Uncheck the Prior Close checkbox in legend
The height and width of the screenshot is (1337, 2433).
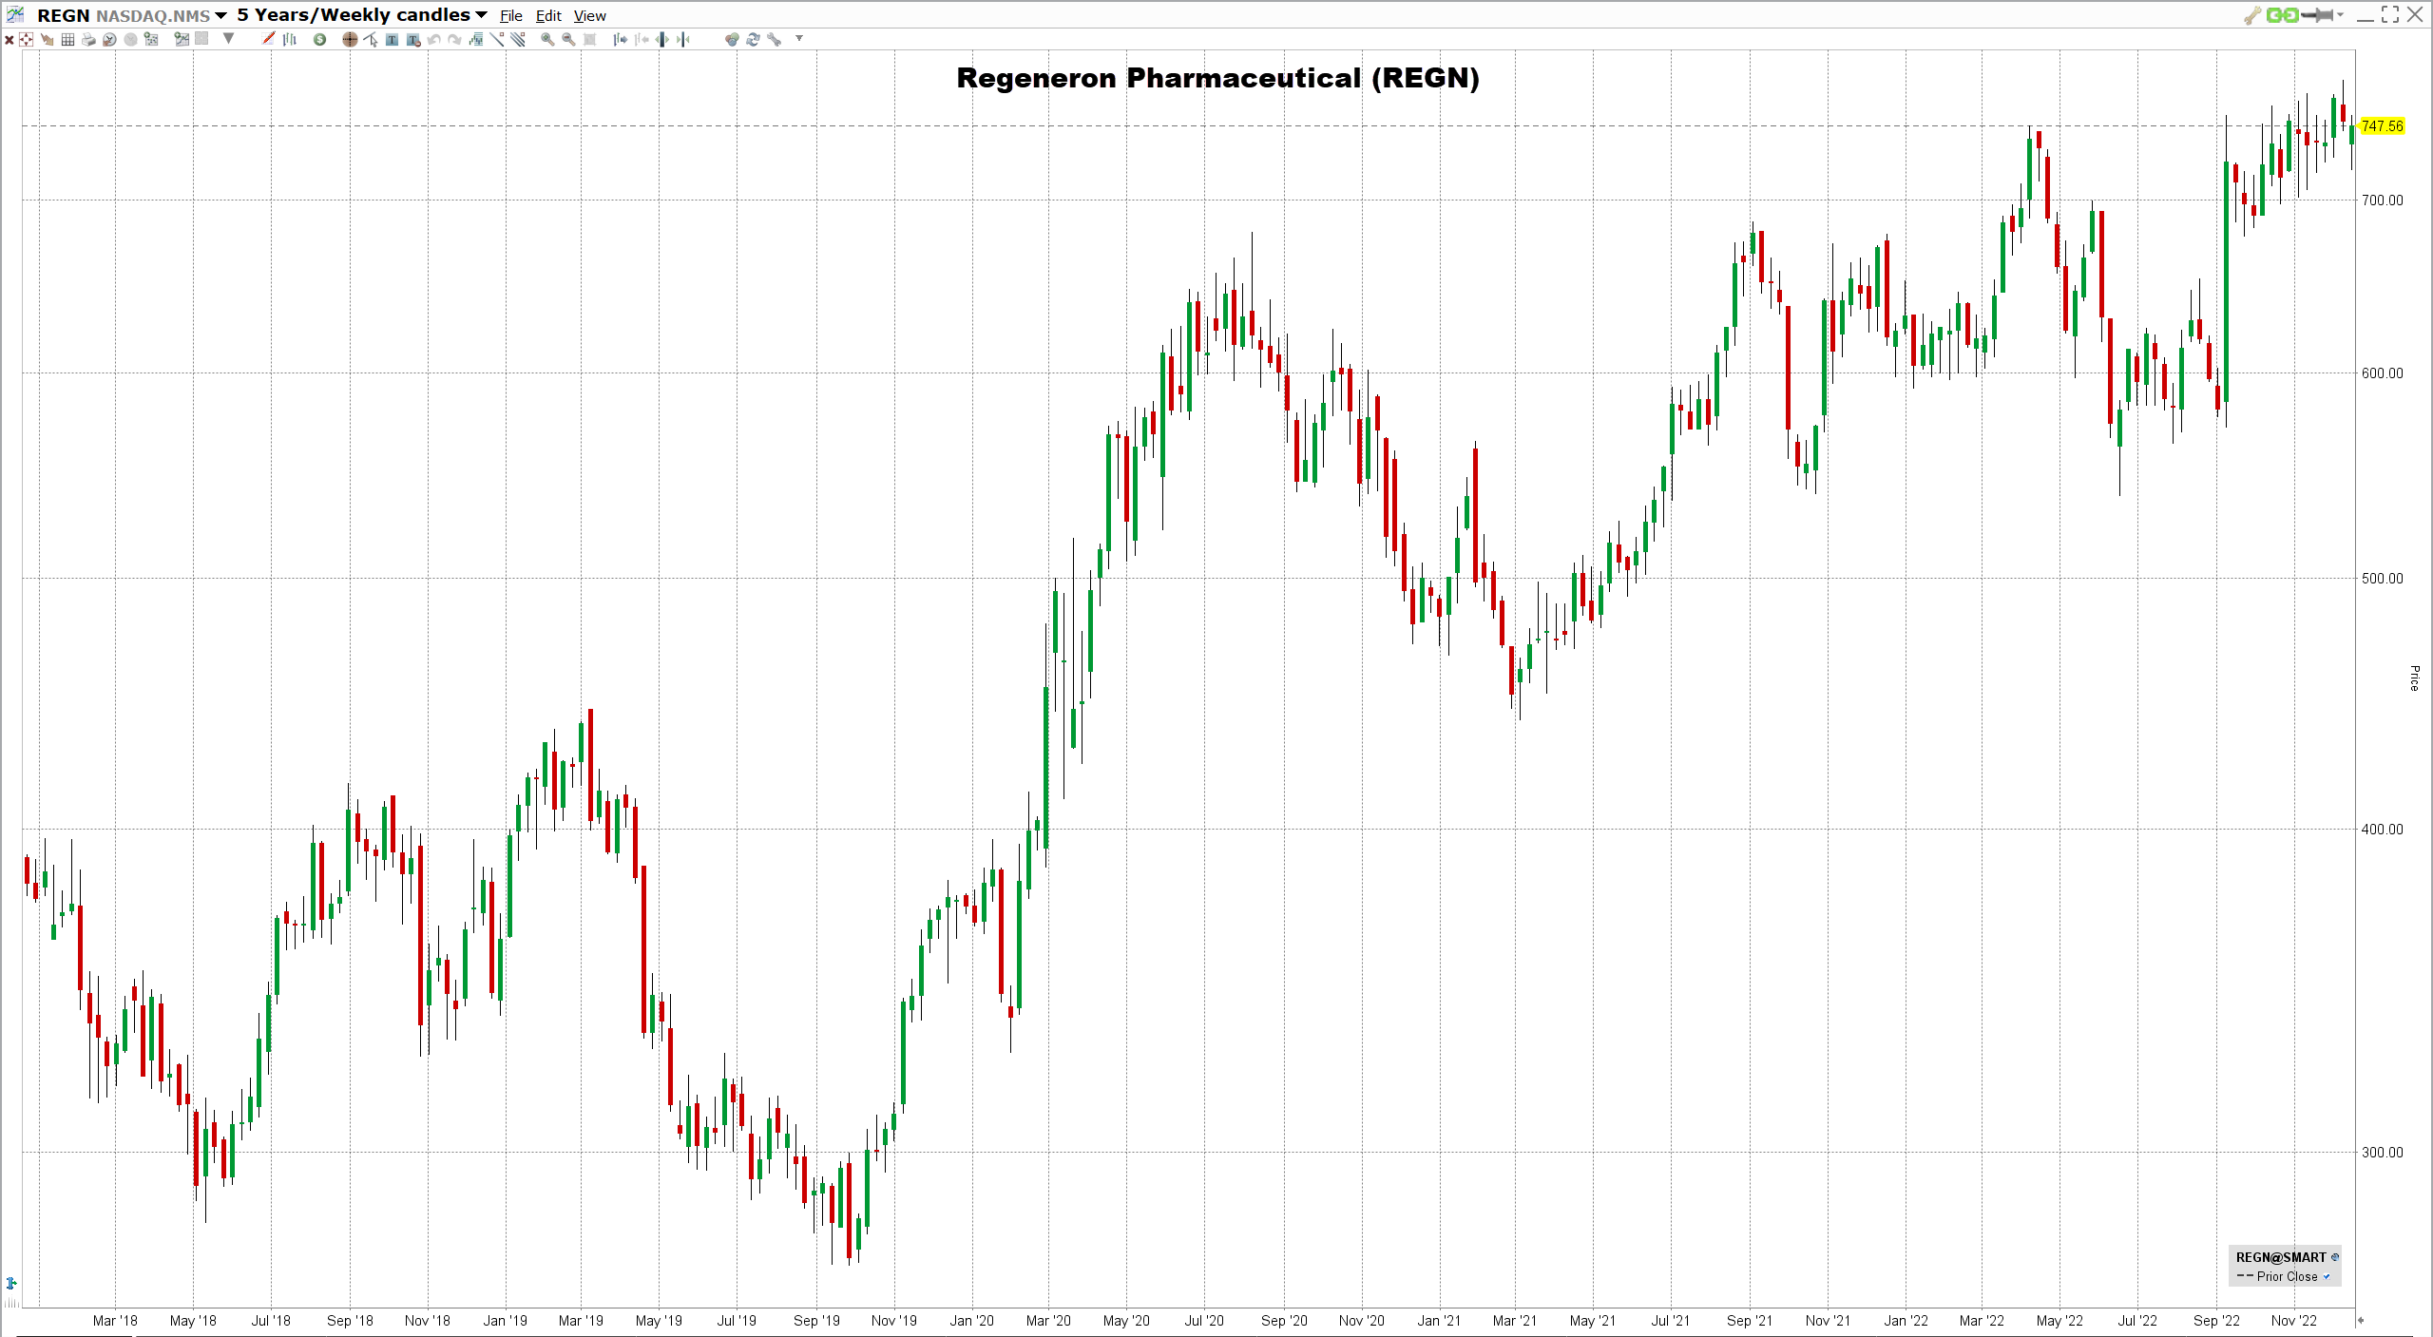(2327, 1276)
